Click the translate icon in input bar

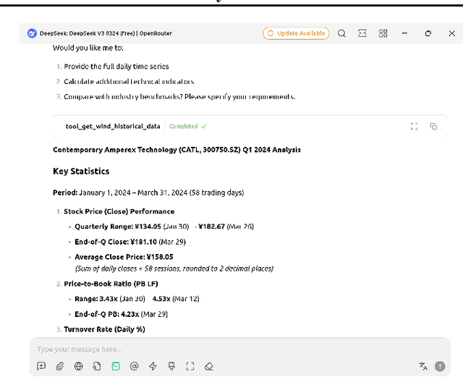click(x=422, y=366)
